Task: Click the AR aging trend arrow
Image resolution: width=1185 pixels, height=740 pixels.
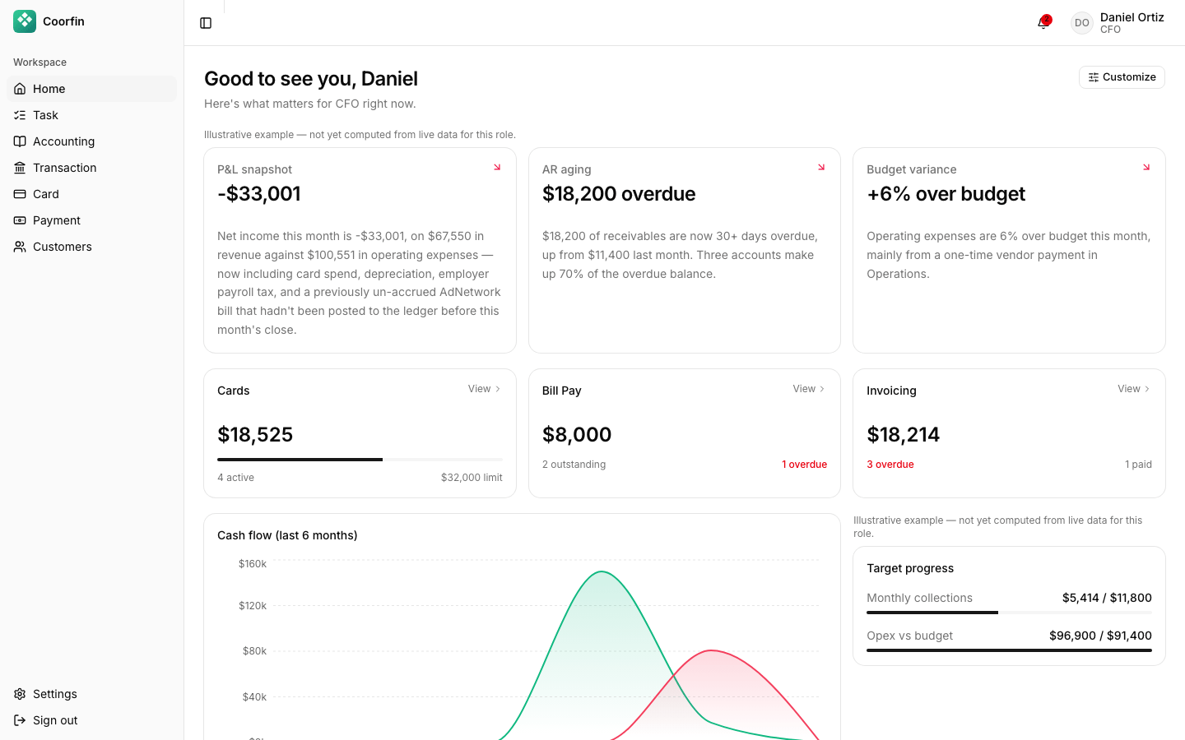Action: (x=821, y=167)
